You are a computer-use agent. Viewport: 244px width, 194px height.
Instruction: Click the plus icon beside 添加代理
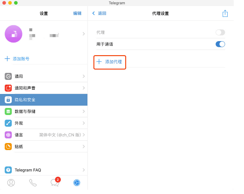pyautogui.click(x=99, y=62)
